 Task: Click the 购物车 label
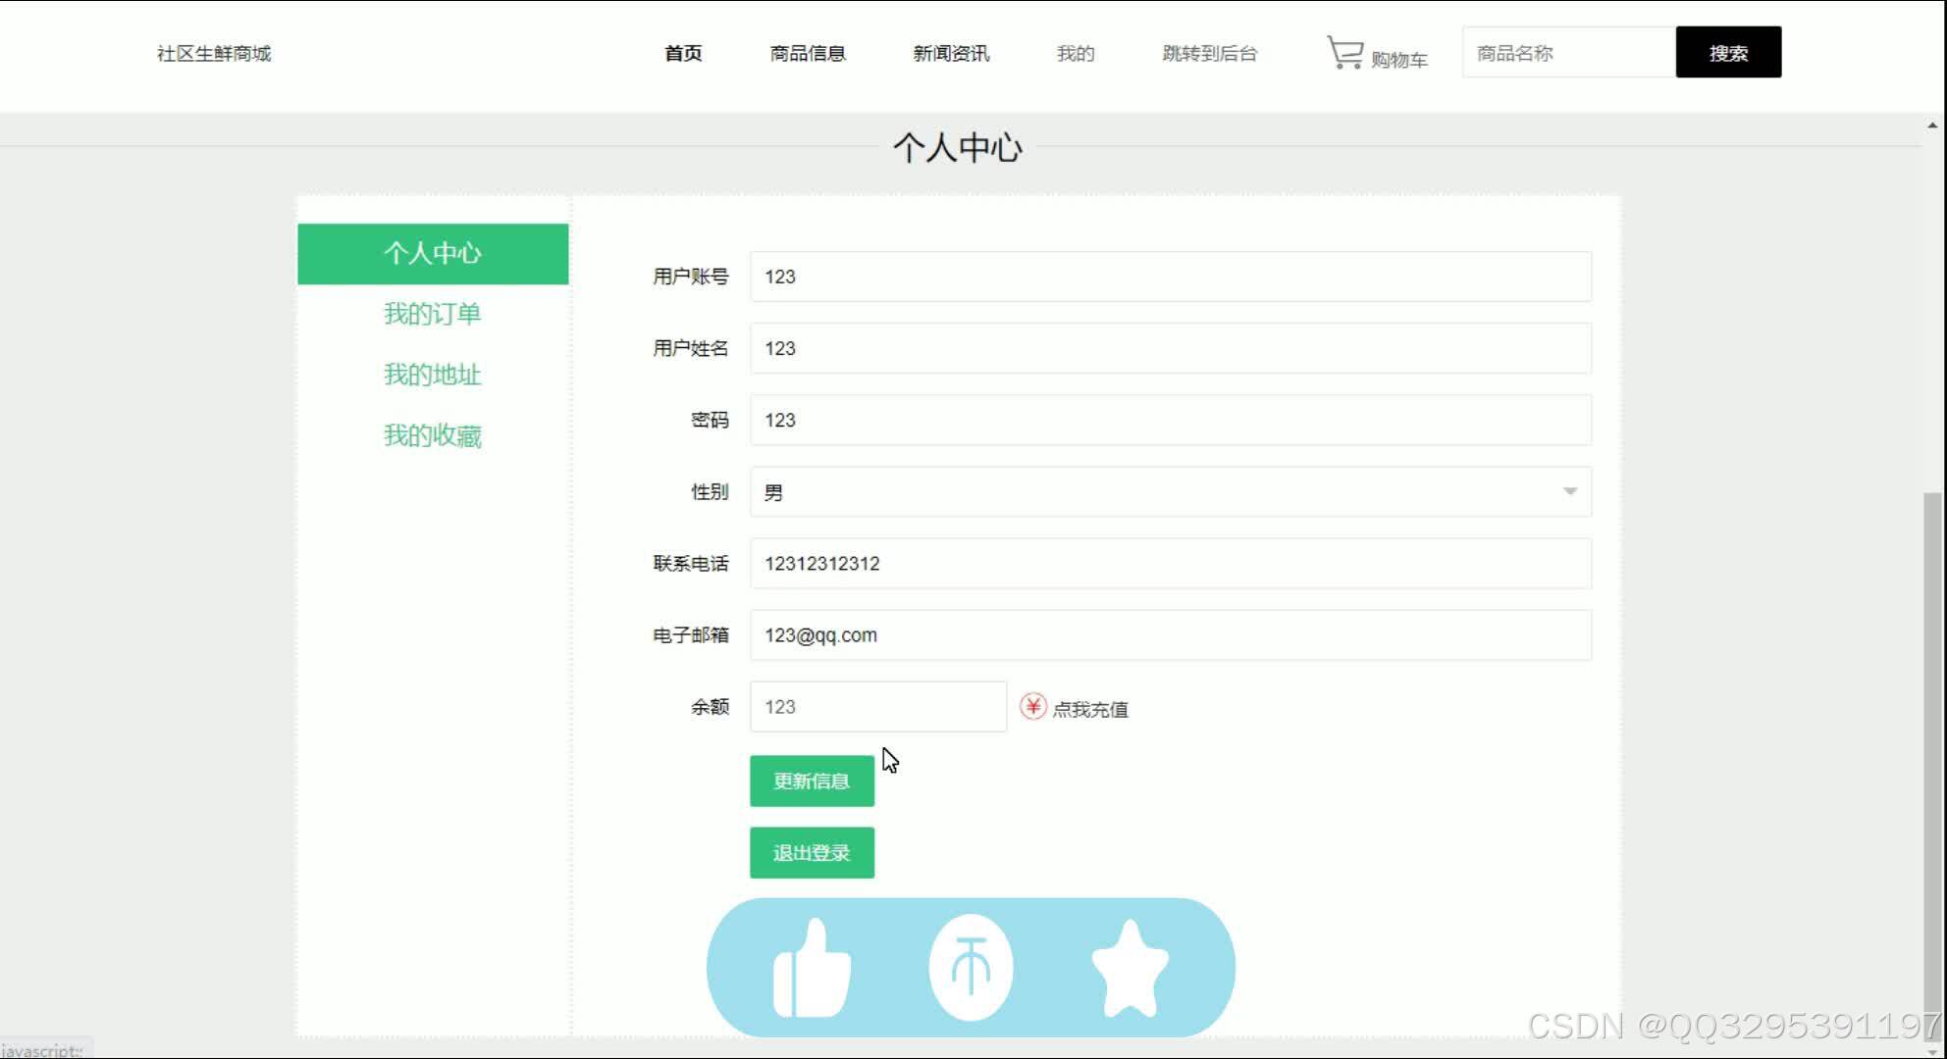point(1399,60)
